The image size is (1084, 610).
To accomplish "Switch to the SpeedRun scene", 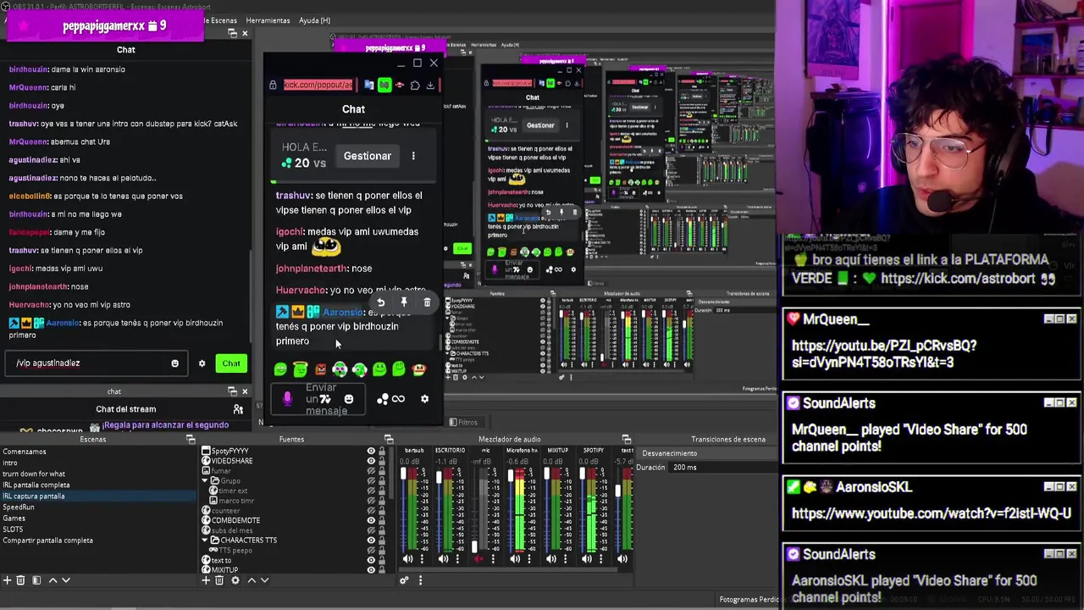I will tap(18, 507).
